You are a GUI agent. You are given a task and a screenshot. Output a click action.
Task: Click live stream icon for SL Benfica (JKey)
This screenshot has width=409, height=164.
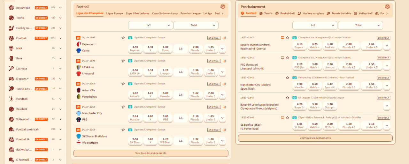coord(282,117)
